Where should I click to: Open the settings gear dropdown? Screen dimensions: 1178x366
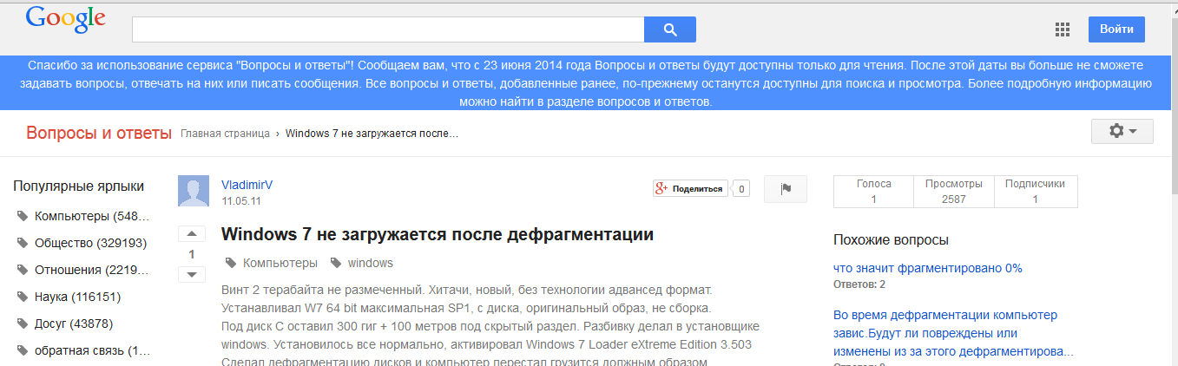coord(1122,132)
